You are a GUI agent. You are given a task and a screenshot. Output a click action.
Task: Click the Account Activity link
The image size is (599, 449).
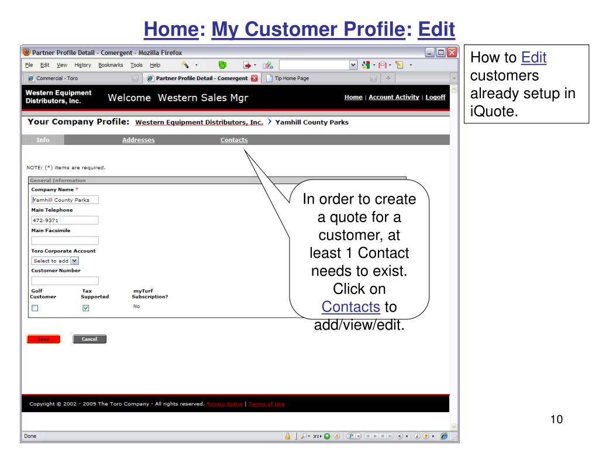coord(394,97)
